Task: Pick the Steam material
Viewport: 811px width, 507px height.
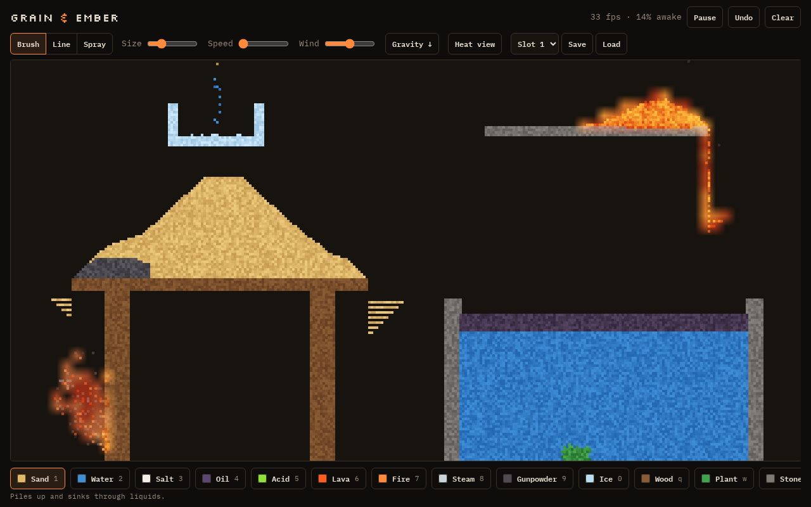Action: [x=461, y=478]
